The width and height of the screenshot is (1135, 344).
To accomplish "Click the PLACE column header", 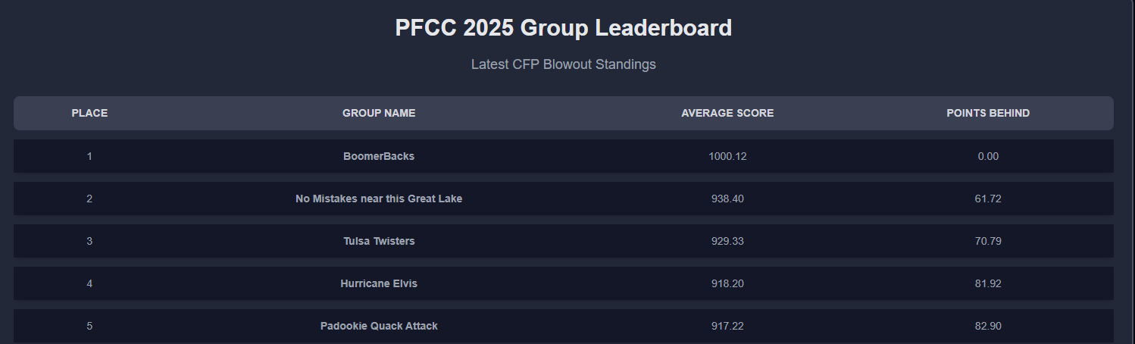I will (89, 113).
